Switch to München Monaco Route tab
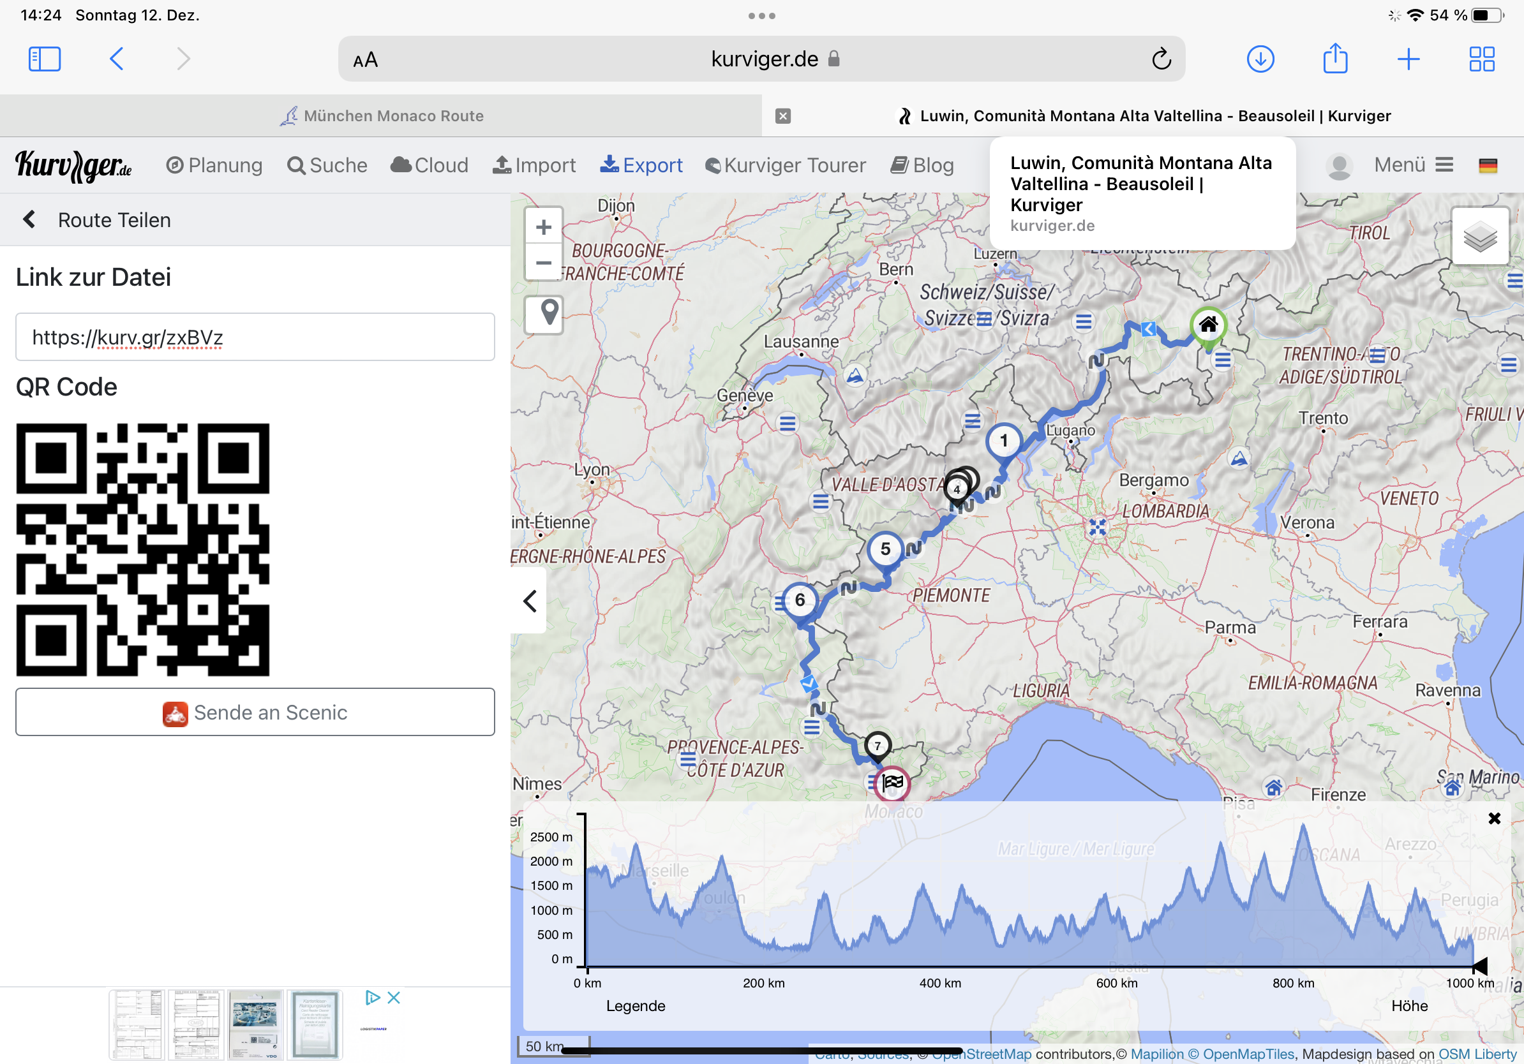This screenshot has width=1524, height=1064. click(x=381, y=116)
